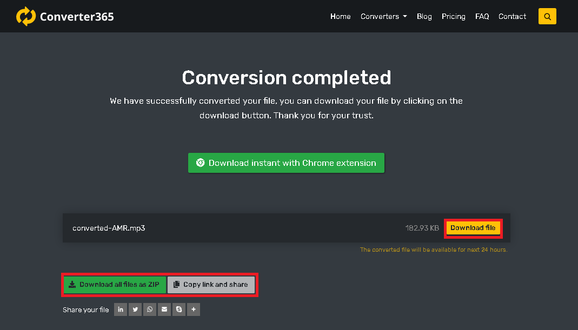Click Copy link and share button

pos(211,285)
